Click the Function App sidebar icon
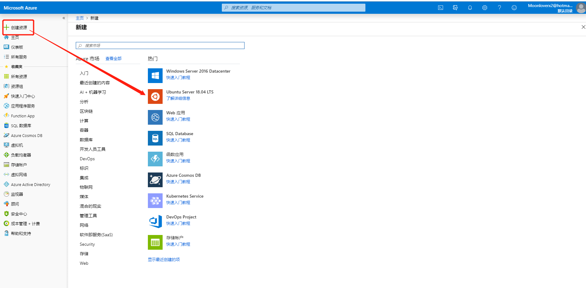Viewport: 586px width, 288px height. pos(6,116)
